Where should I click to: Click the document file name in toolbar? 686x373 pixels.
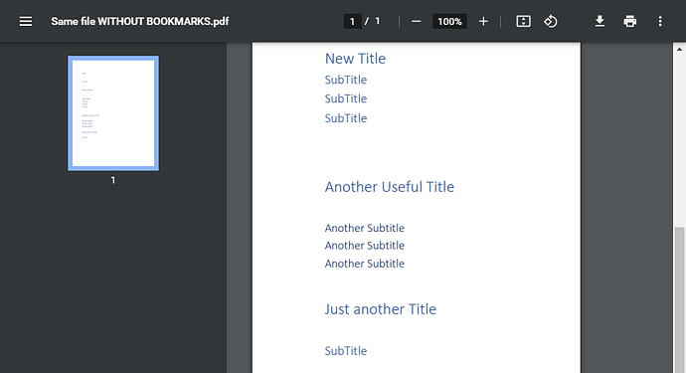[x=140, y=22]
